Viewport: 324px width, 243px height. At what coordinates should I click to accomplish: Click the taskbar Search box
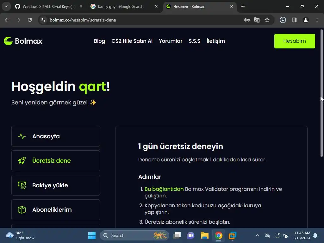134,235
